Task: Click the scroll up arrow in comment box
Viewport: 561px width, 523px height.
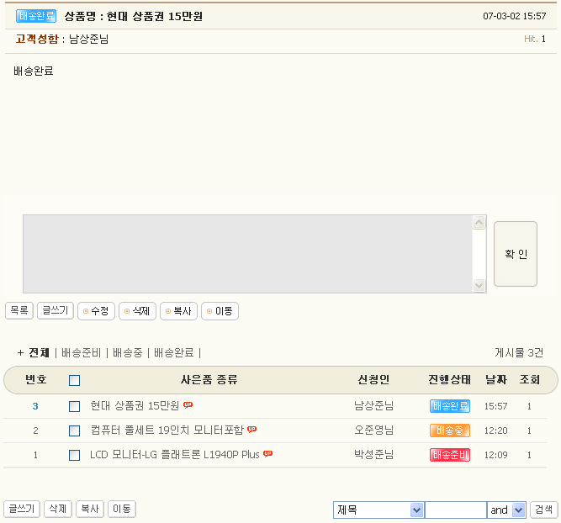Action: tap(479, 223)
